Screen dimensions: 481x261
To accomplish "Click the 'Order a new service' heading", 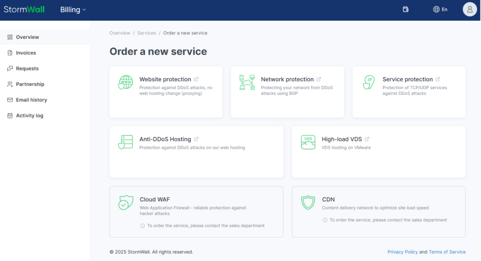I will [158, 52].
